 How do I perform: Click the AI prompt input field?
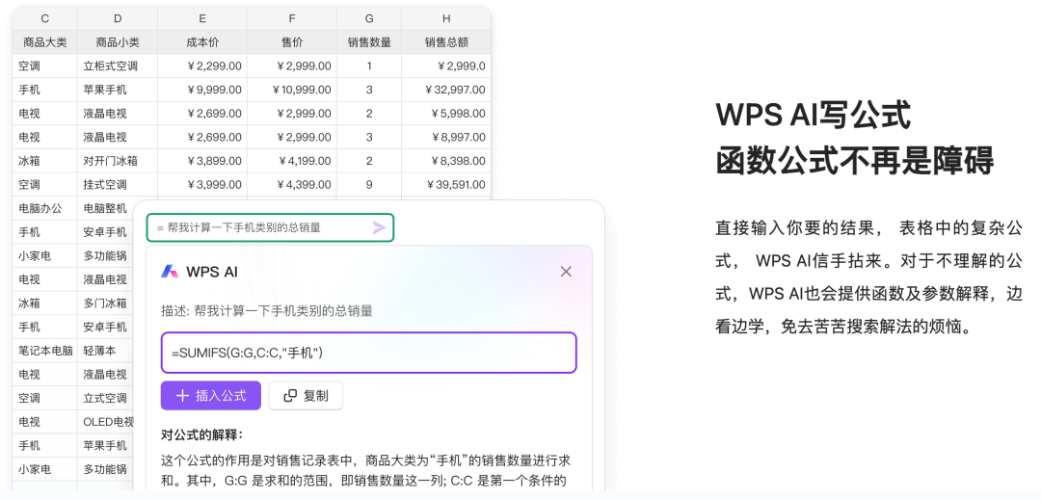(x=270, y=227)
